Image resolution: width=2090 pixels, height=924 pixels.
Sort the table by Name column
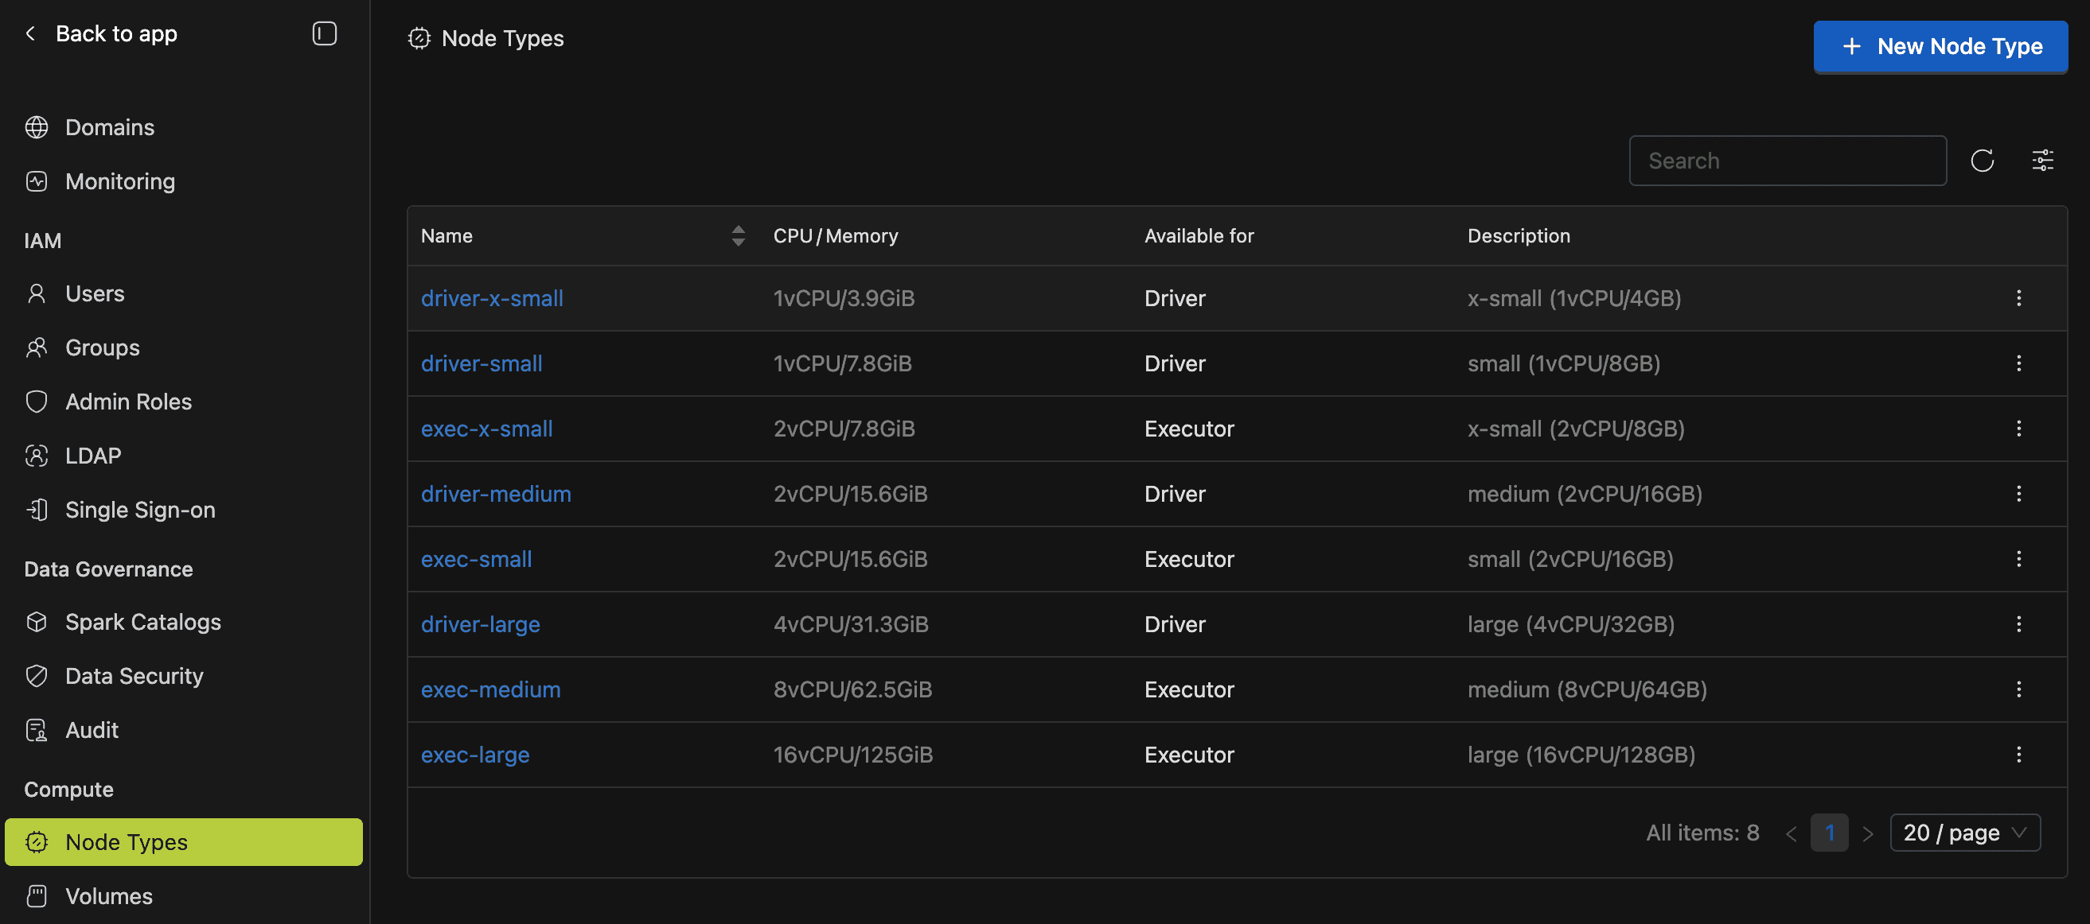point(738,236)
